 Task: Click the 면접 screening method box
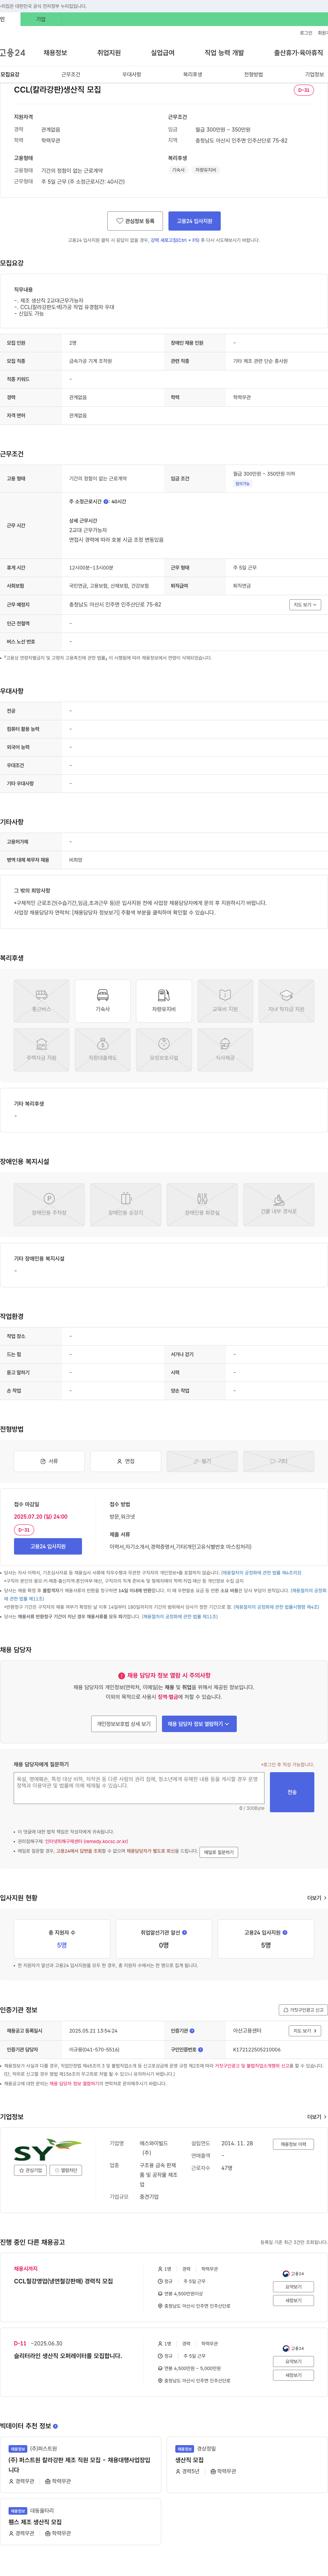tap(126, 1461)
